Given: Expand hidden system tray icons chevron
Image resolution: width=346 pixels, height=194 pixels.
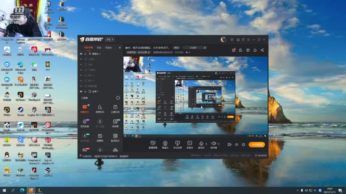Looking at the screenshot, I should coord(298,191).
